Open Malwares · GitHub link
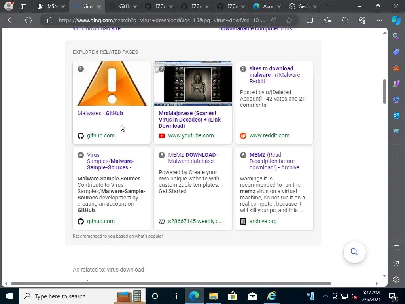Screen dimensions: 405x304 pyautogui.click(x=100, y=113)
